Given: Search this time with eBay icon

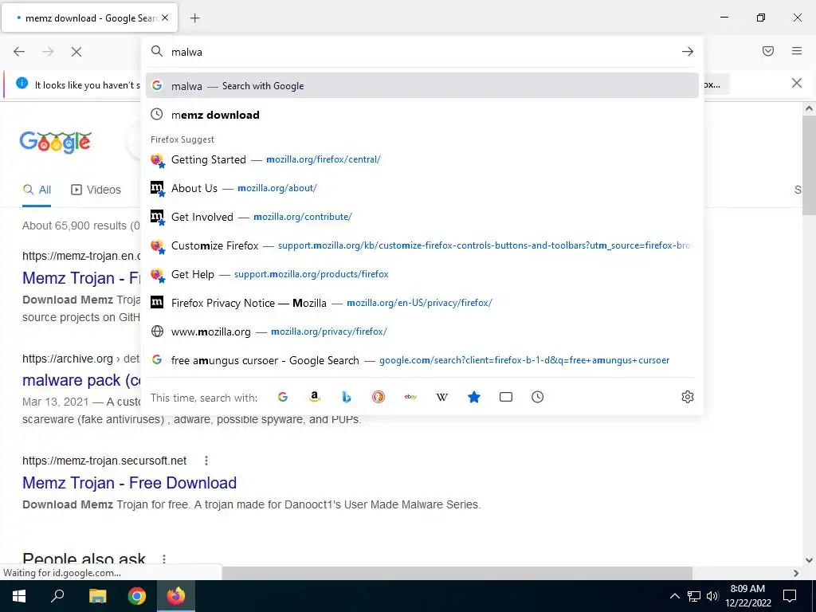Looking at the screenshot, I should (x=410, y=397).
